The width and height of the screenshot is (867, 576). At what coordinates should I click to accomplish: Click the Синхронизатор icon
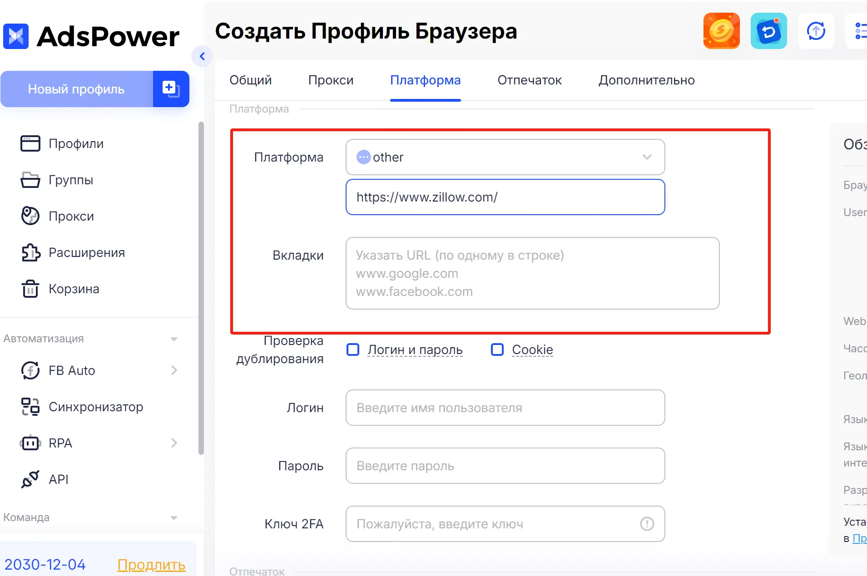30,407
